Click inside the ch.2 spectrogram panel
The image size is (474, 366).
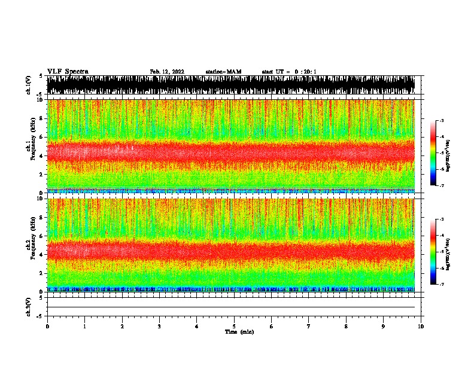click(x=231, y=245)
